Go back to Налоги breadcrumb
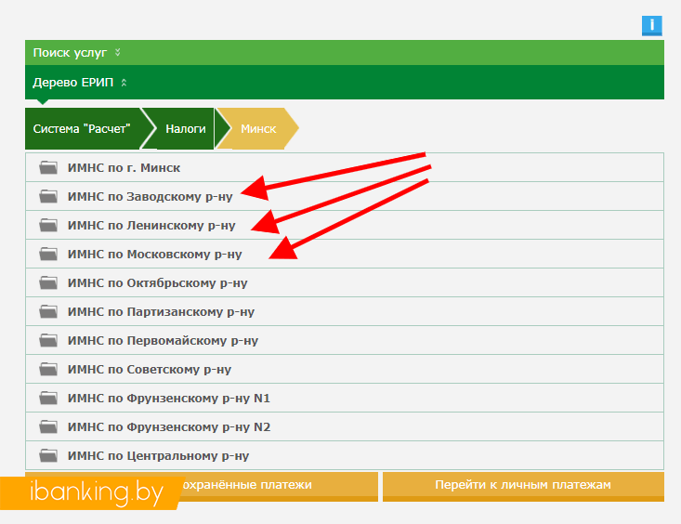This screenshot has width=681, height=524. click(186, 129)
